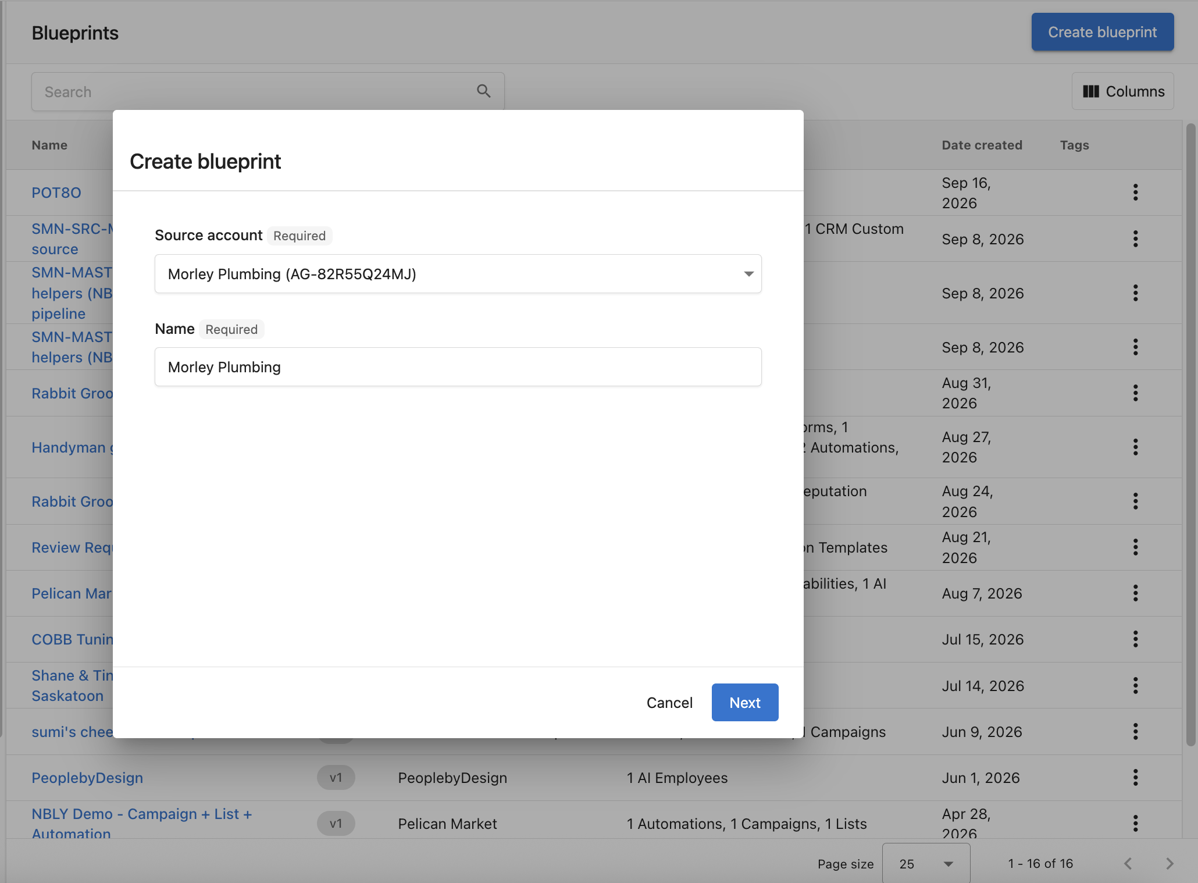Open the PeoplebyDesign blueprint link

(87, 778)
